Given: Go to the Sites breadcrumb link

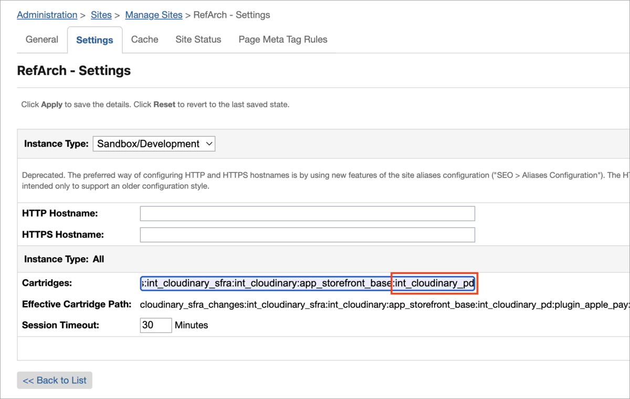Looking at the screenshot, I should [x=101, y=15].
